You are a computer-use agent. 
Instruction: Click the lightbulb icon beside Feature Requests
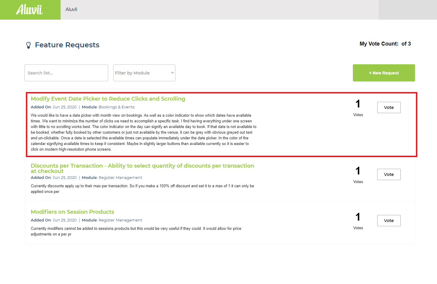coord(29,45)
